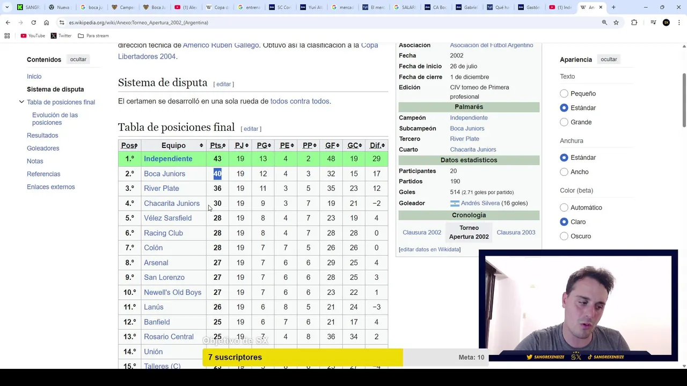Open the browser home page

[x=46, y=23]
